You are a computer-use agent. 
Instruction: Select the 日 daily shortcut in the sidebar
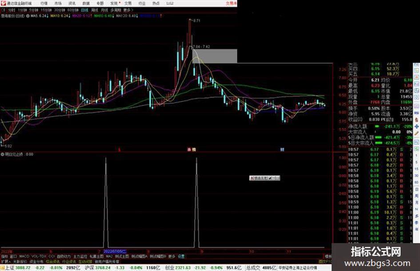tap(416, 190)
